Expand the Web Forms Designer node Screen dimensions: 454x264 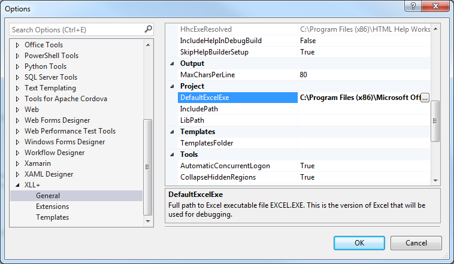pyautogui.click(x=17, y=120)
